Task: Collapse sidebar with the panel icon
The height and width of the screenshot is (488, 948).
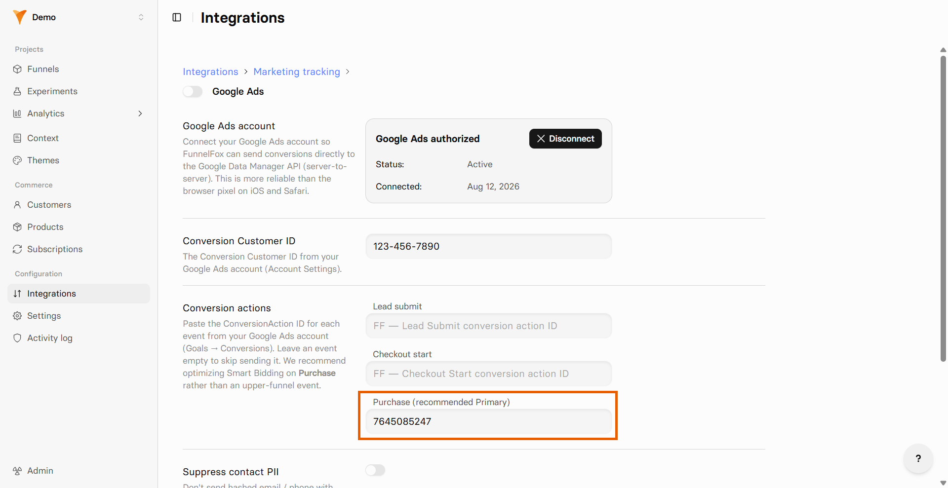Action: coord(177,17)
